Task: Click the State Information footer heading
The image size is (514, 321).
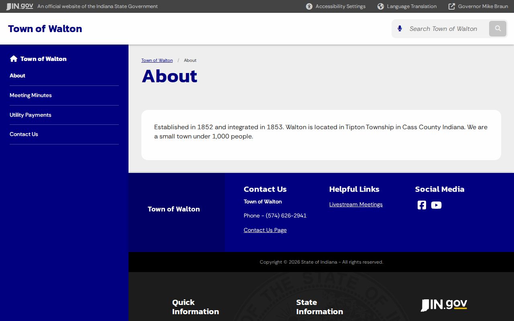Action: pos(320,307)
